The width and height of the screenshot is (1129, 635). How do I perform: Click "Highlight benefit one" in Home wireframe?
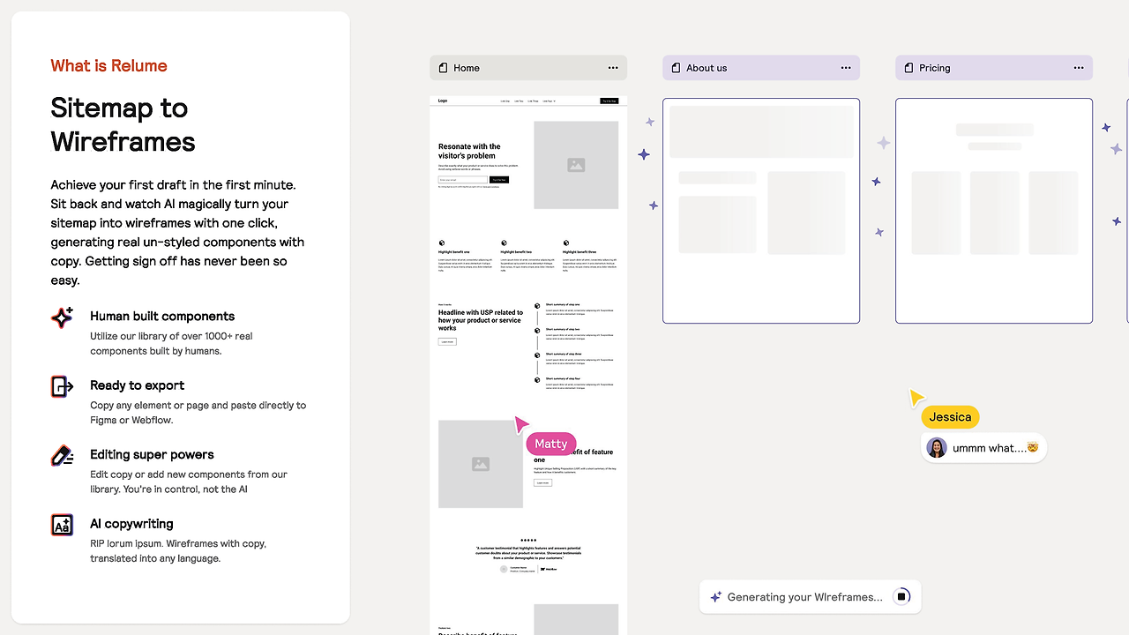coord(453,252)
